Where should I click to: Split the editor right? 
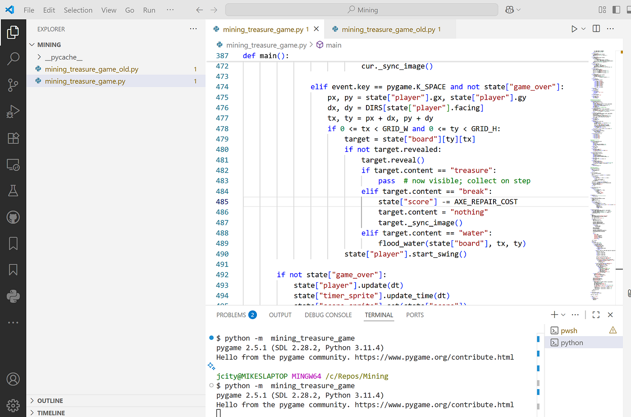click(x=596, y=29)
